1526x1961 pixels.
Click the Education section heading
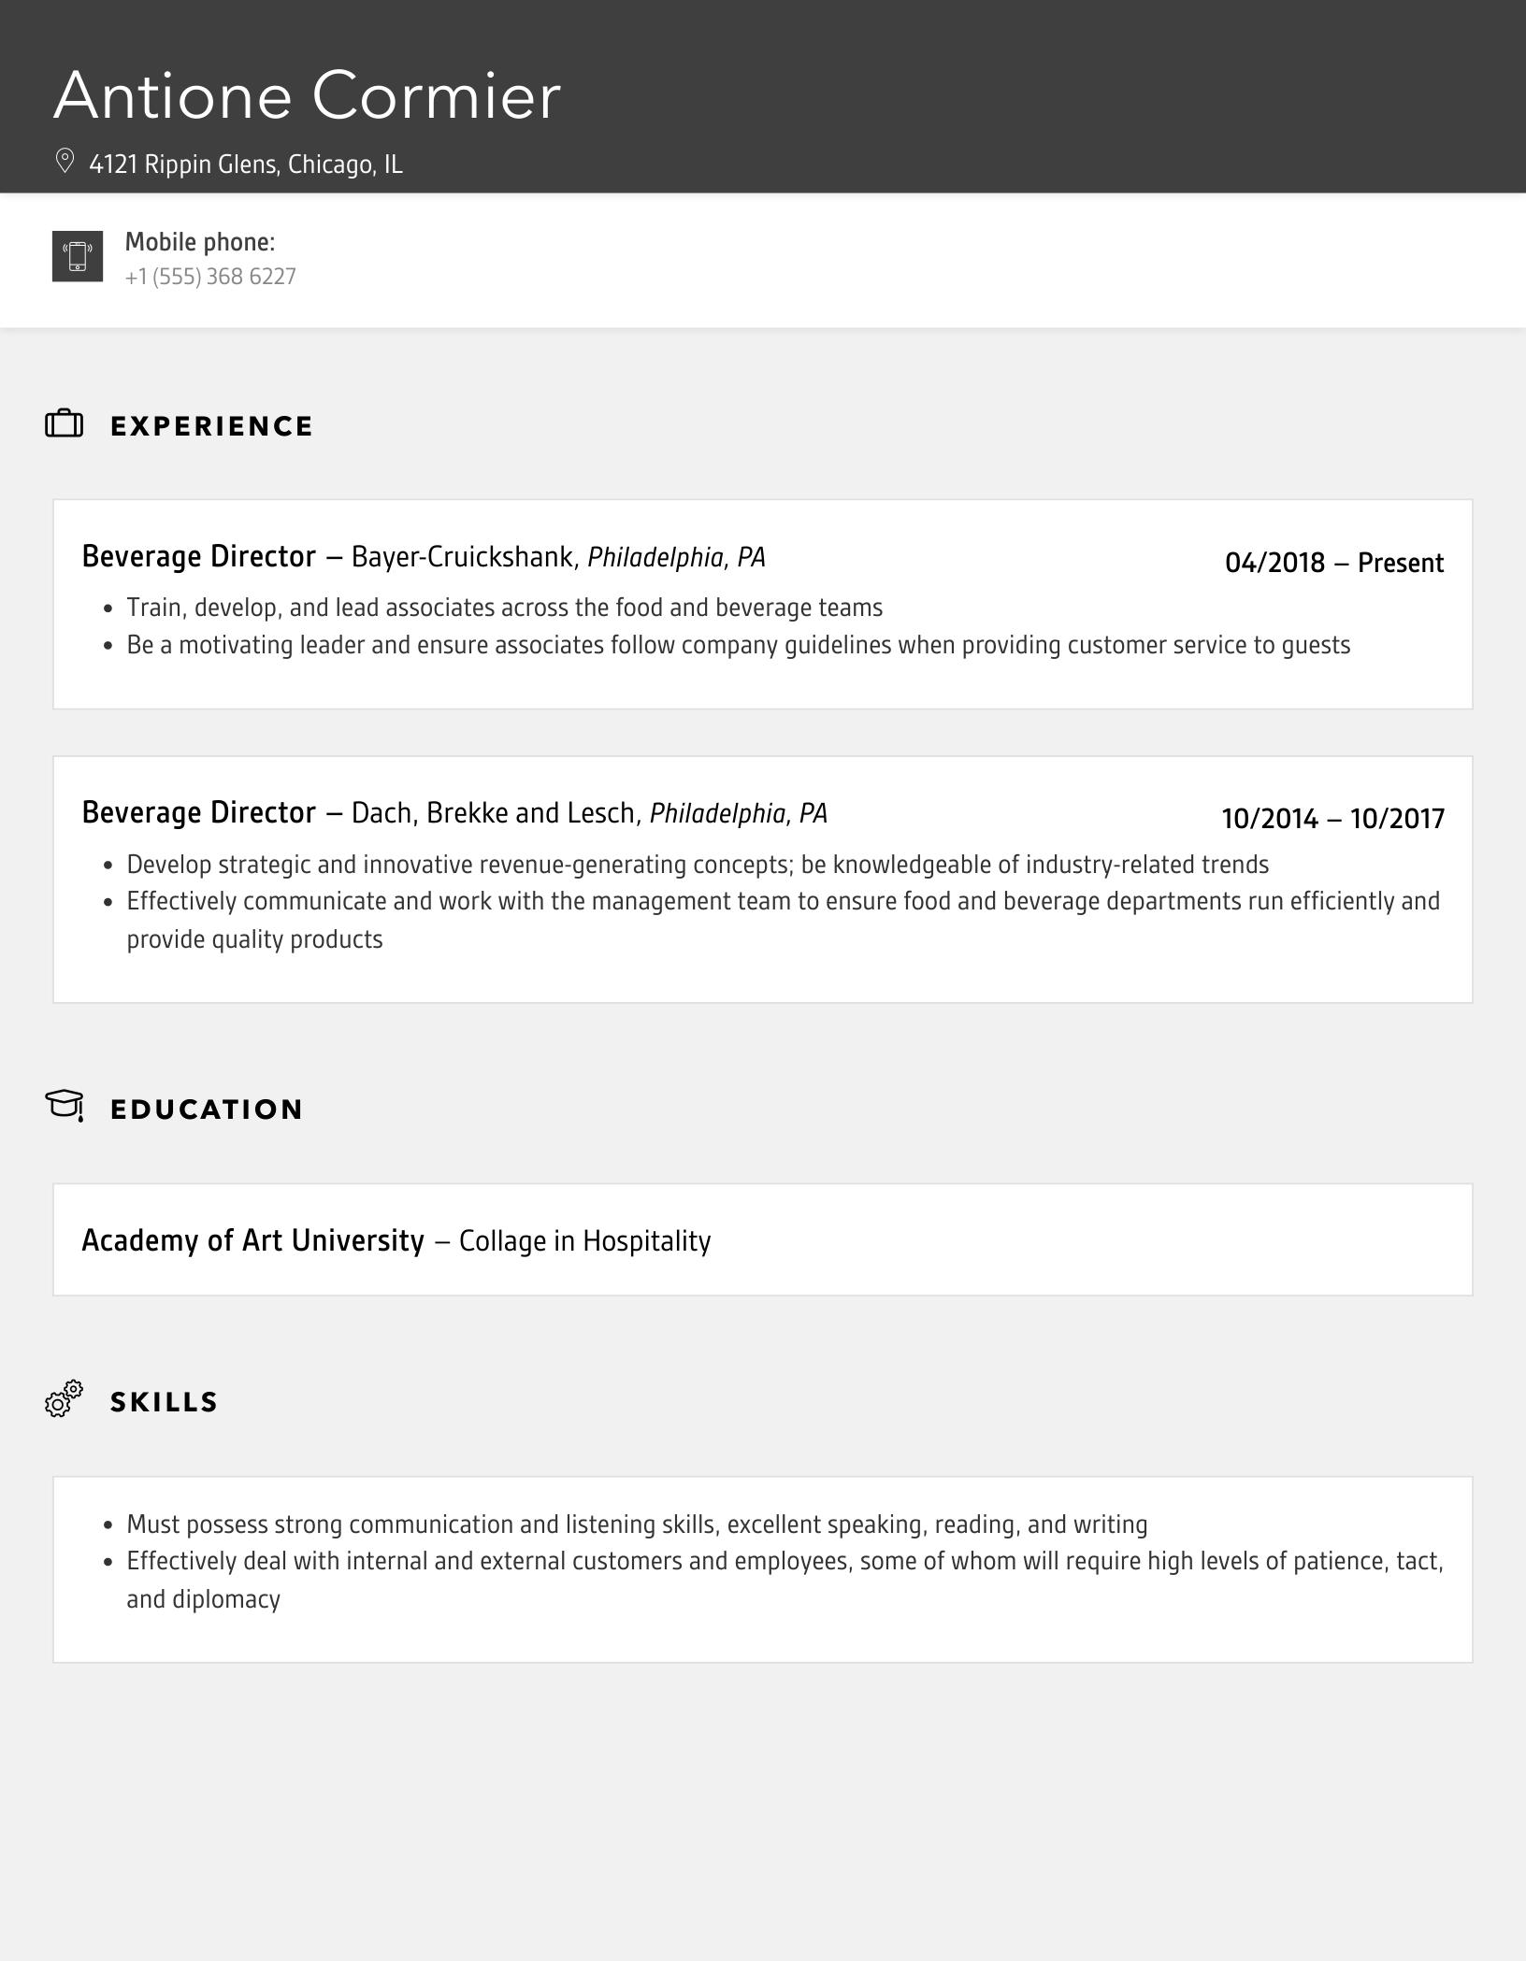[x=207, y=1109]
